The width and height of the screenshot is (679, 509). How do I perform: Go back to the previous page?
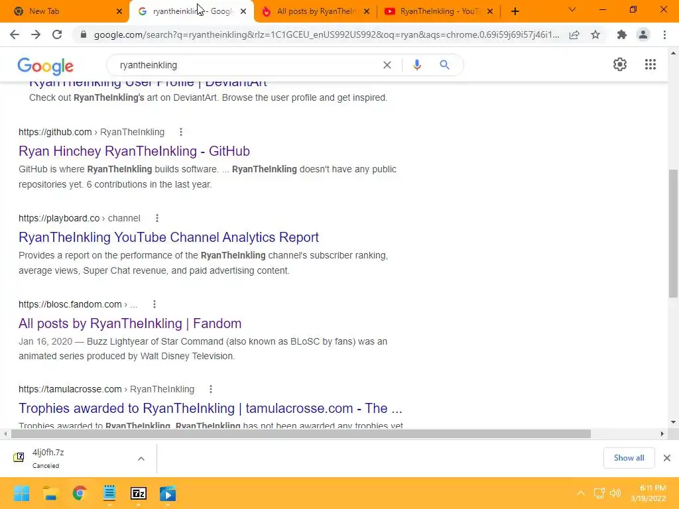point(15,34)
